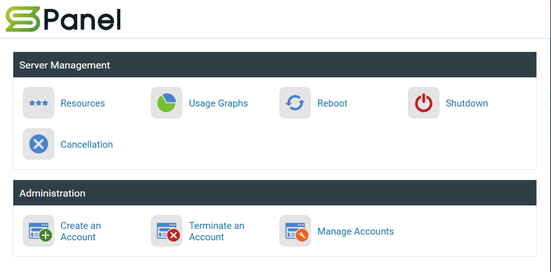Select the Manage Accounts wrench icon
Screen dimensions: 551x272
[295, 231]
